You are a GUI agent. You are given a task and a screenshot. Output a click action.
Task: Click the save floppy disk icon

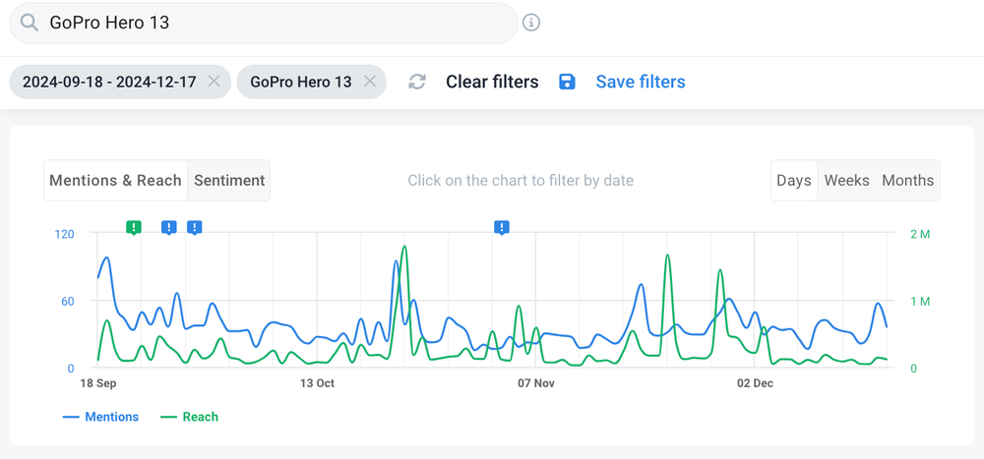[x=568, y=83]
